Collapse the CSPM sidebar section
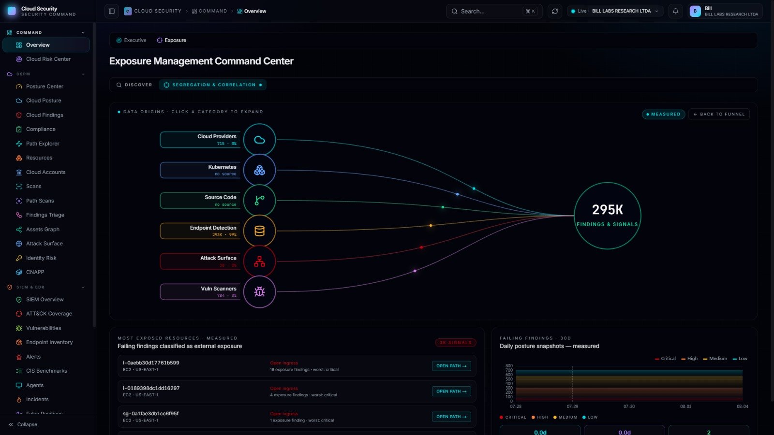774x435 pixels. point(83,74)
